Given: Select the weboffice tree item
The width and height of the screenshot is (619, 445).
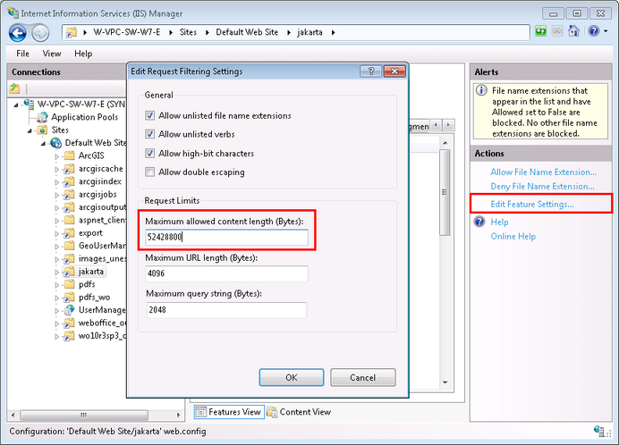Looking at the screenshot, I should (x=102, y=323).
